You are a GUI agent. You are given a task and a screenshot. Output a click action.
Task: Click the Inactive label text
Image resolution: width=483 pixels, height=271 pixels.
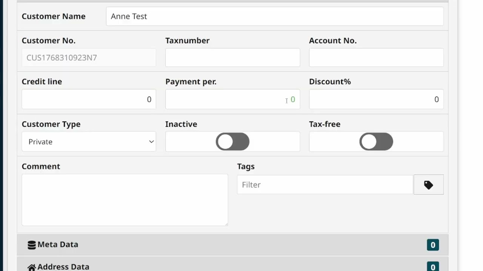tap(181, 124)
